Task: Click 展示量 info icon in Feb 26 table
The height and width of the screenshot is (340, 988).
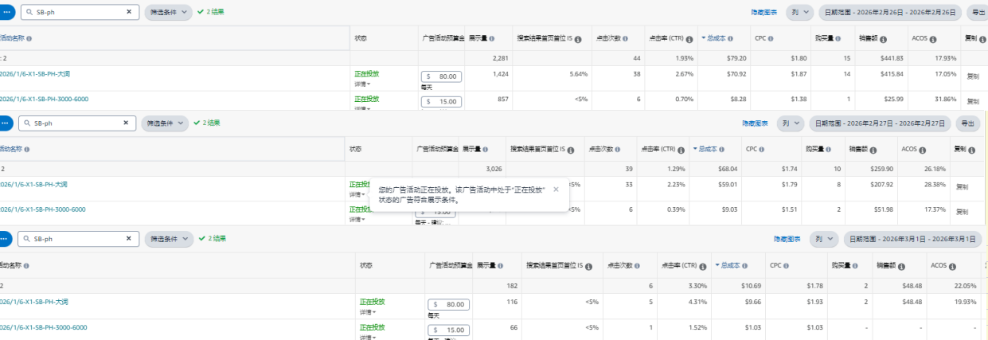Action: pos(492,39)
